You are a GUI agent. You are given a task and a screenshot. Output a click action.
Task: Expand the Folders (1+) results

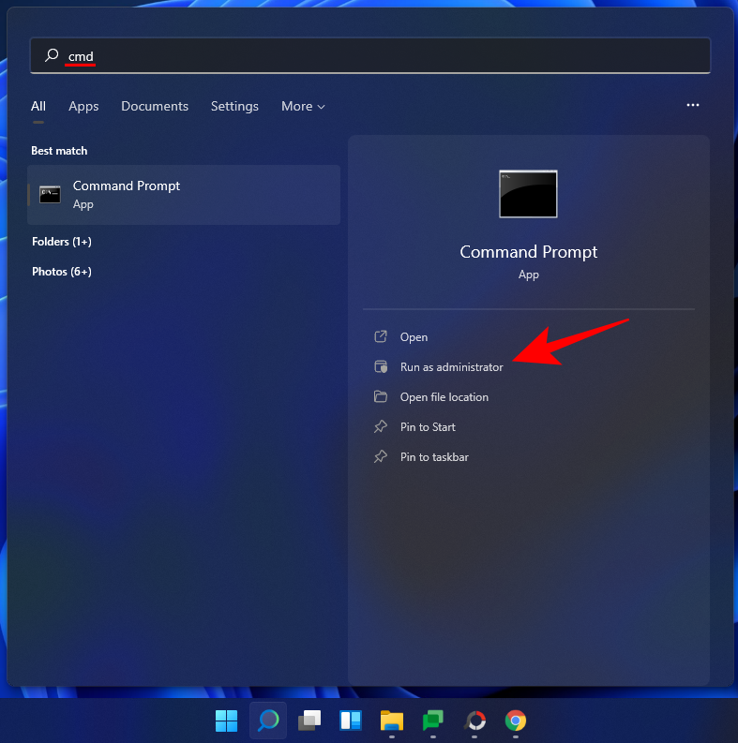click(62, 242)
